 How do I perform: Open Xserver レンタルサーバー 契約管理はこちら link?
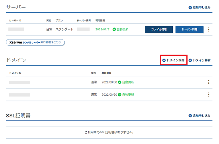coord(35,42)
